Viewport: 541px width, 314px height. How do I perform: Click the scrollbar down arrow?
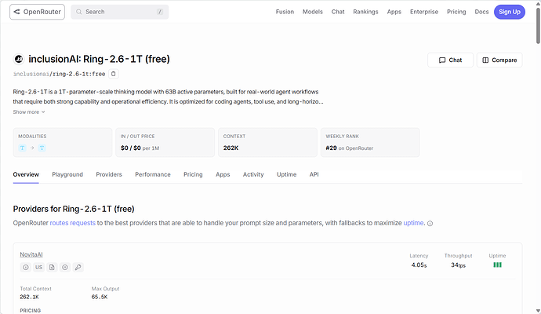point(538,311)
